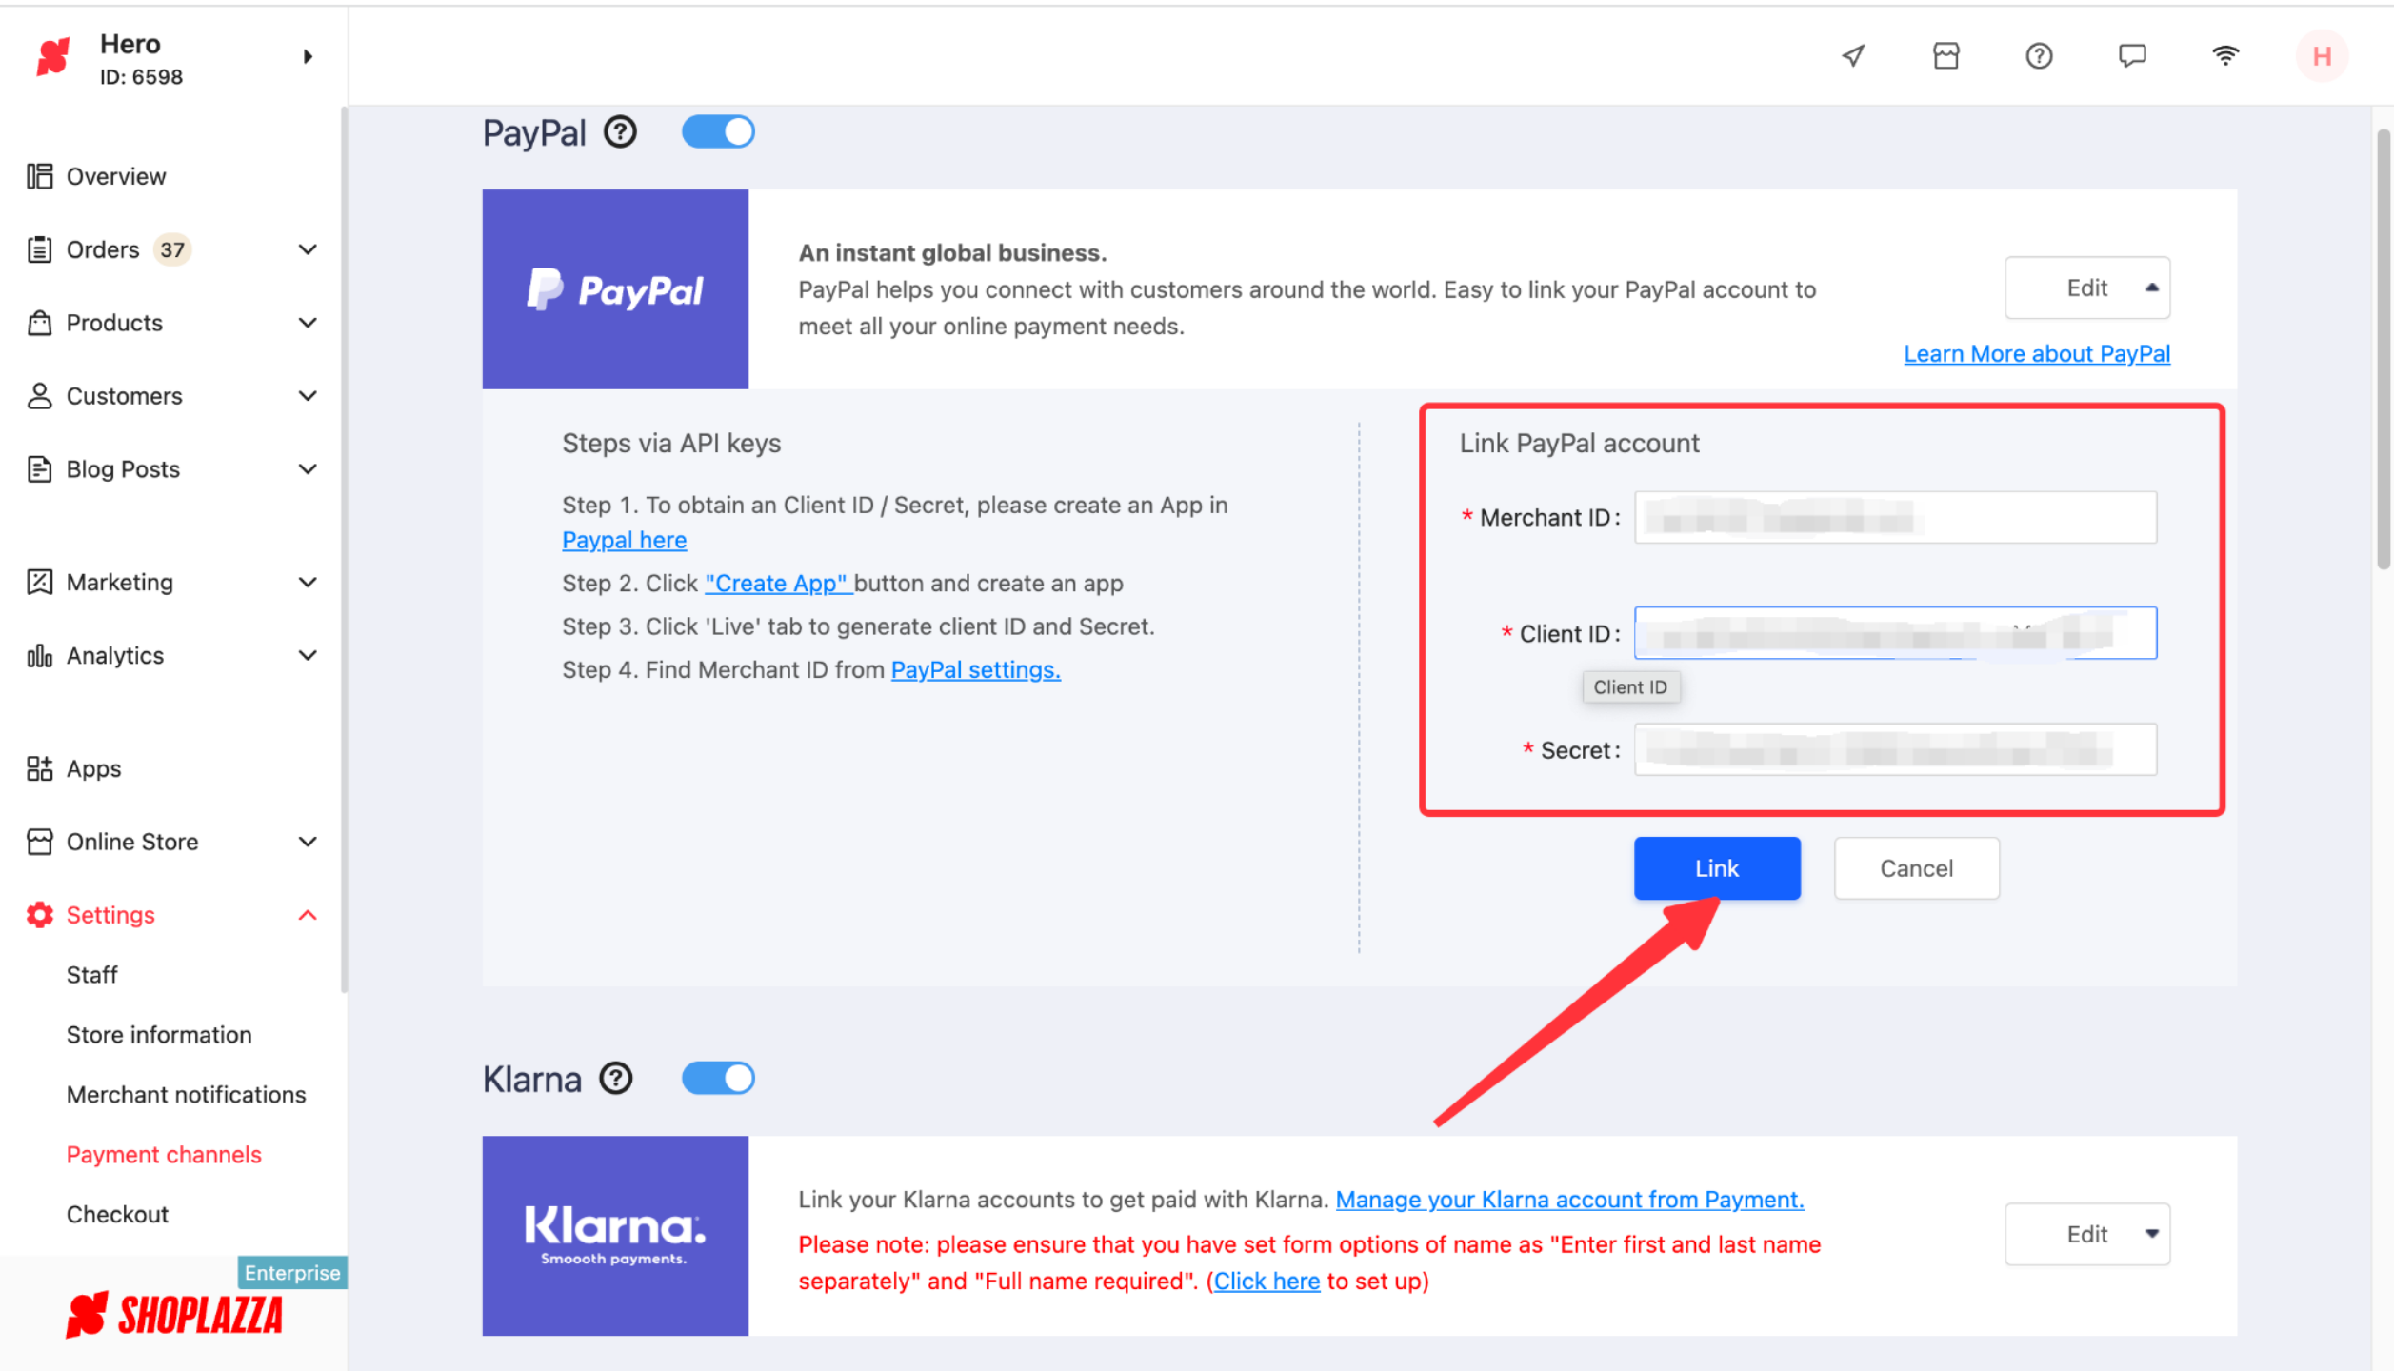This screenshot has height=1371, width=2394.
Task: Click the PayPal help question icon
Action: point(620,131)
